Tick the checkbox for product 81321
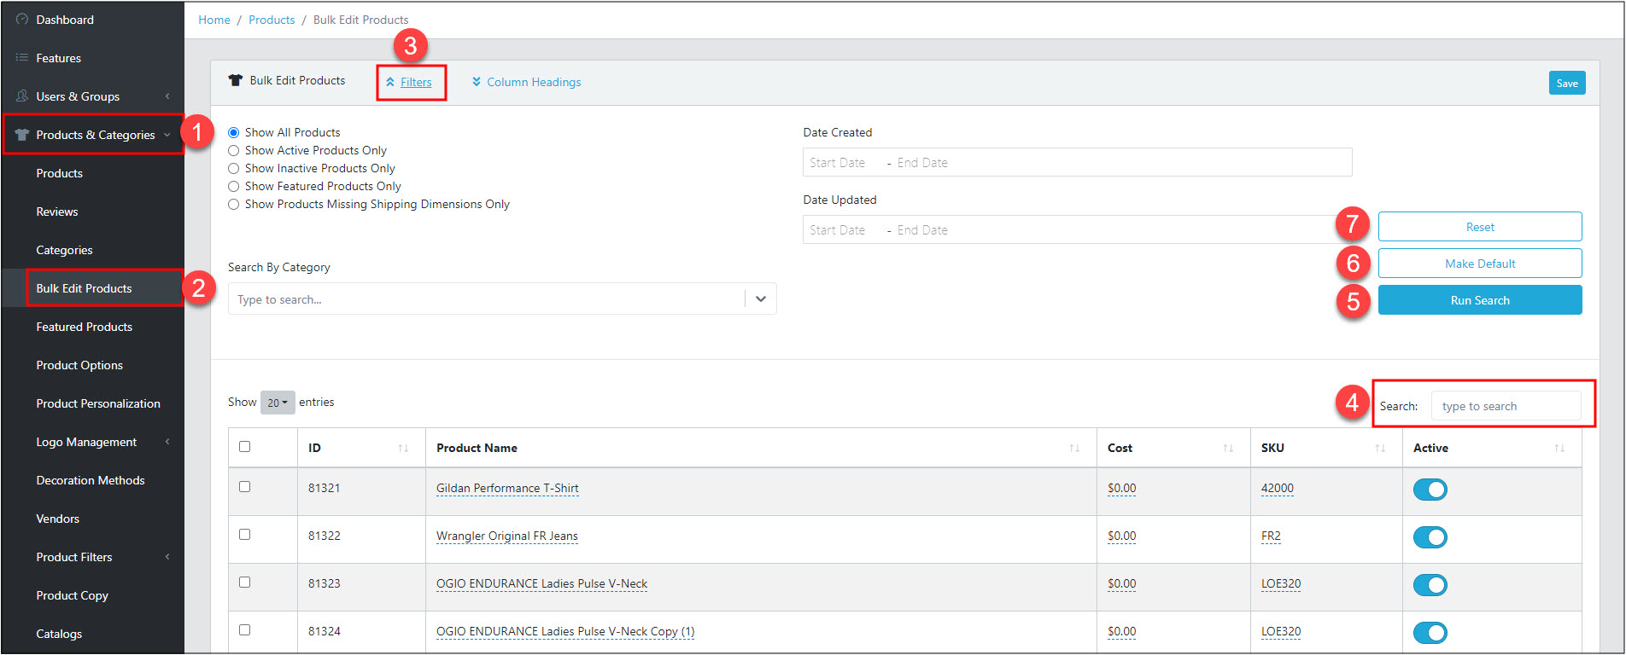Viewport: 1626px width, 655px height. (x=245, y=487)
